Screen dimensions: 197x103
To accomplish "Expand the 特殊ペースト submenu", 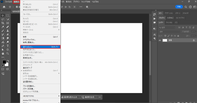I will 40,30.
